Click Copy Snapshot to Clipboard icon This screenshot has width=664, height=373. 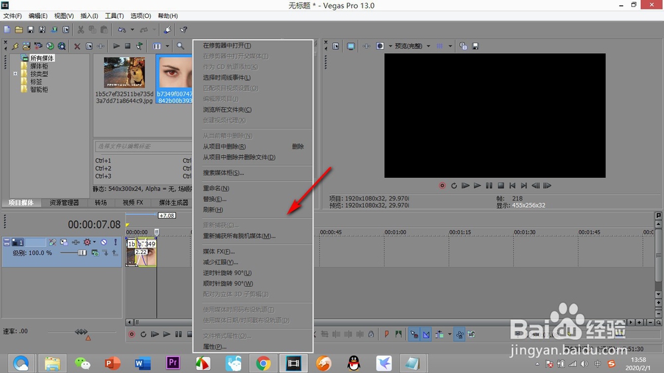coord(463,46)
